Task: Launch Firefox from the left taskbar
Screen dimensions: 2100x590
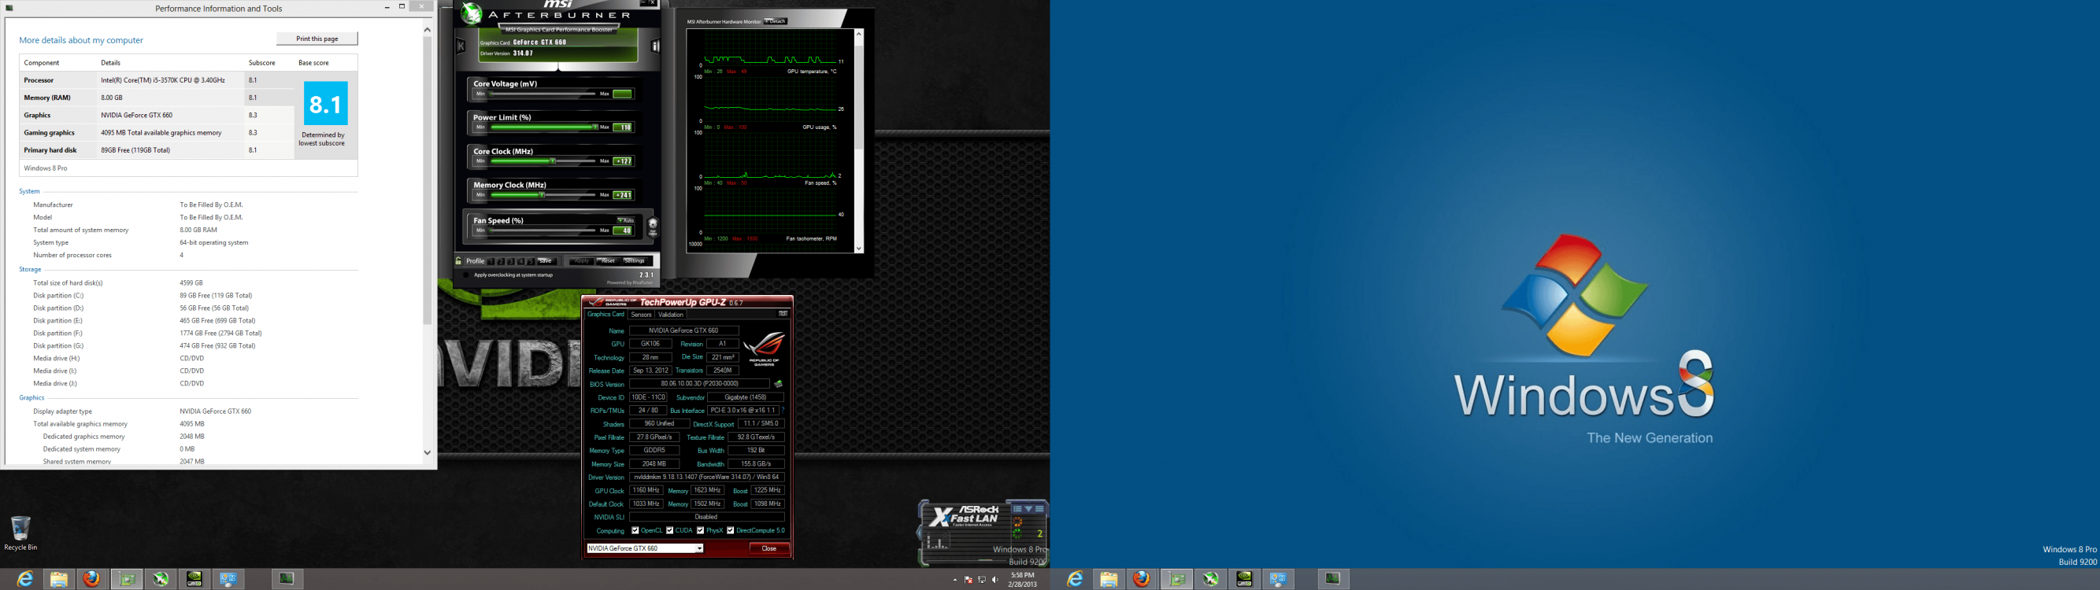Action: click(x=92, y=578)
